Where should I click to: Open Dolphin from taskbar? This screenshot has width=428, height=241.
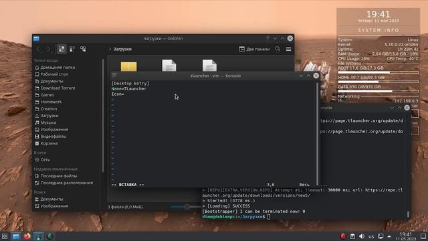(16, 236)
